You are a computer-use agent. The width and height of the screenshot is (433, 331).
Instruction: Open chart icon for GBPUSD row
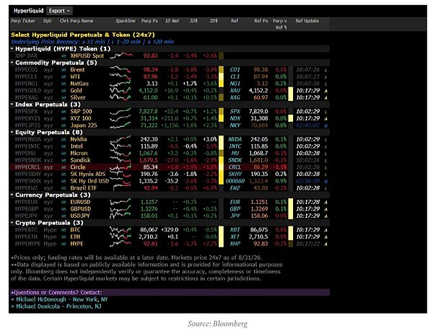point(64,209)
